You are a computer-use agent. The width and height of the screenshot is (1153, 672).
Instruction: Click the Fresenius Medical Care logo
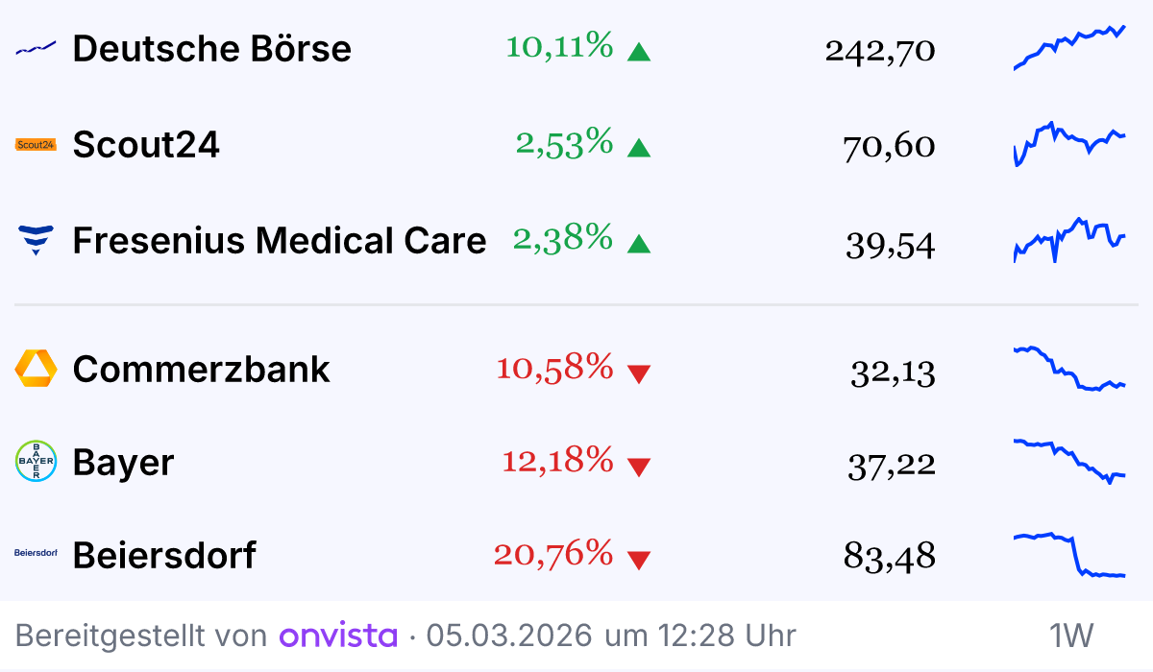tap(36, 240)
